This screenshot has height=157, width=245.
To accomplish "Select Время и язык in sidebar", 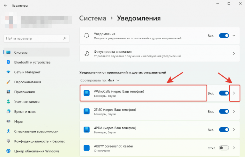I will point(25,112).
